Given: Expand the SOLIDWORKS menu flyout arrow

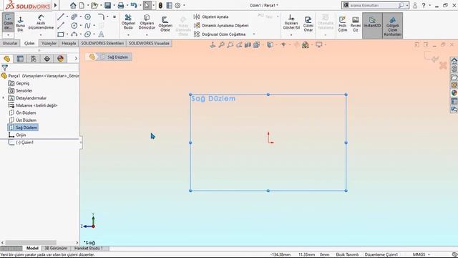Looking at the screenshot, I should [55, 5].
